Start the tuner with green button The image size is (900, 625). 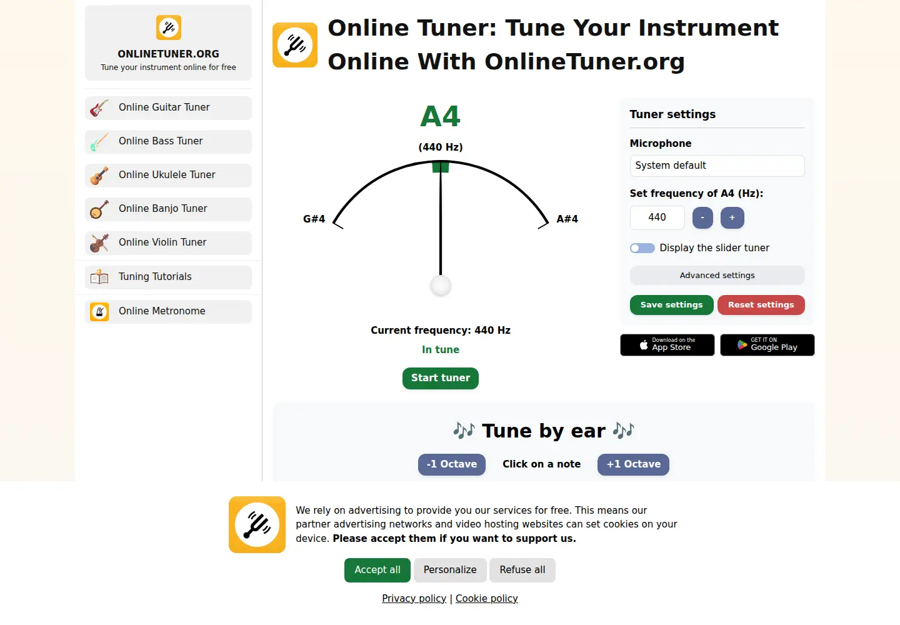[441, 378]
